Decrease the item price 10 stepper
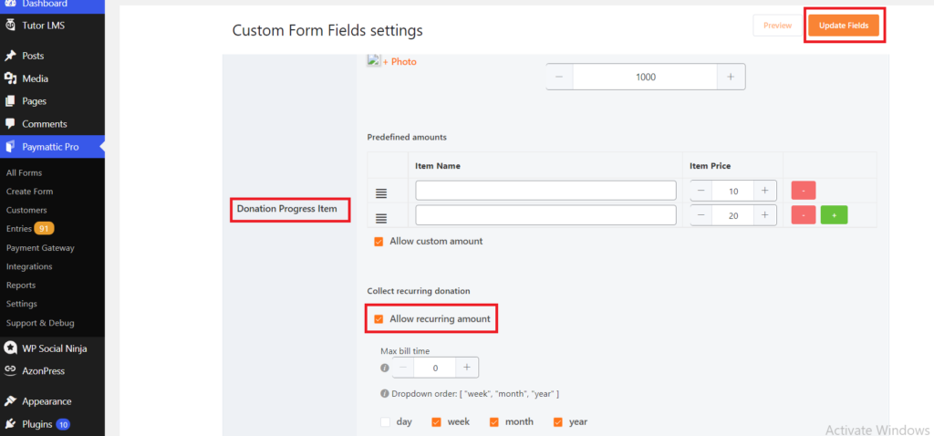Screen dimensions: 934x436 pyautogui.click(x=701, y=192)
